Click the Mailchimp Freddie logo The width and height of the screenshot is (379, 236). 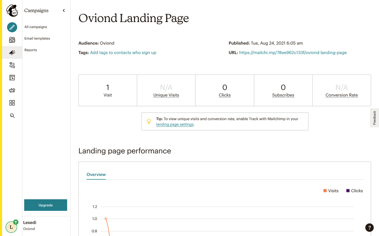click(x=12, y=11)
